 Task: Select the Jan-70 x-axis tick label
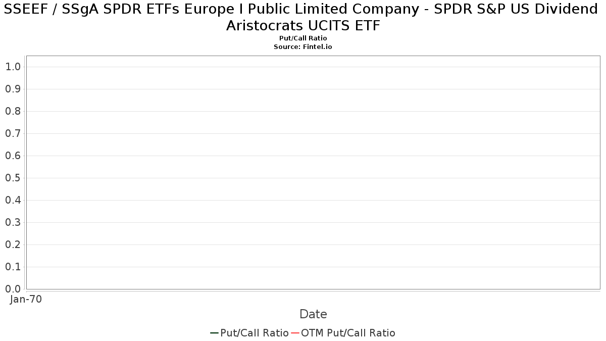coord(26,299)
